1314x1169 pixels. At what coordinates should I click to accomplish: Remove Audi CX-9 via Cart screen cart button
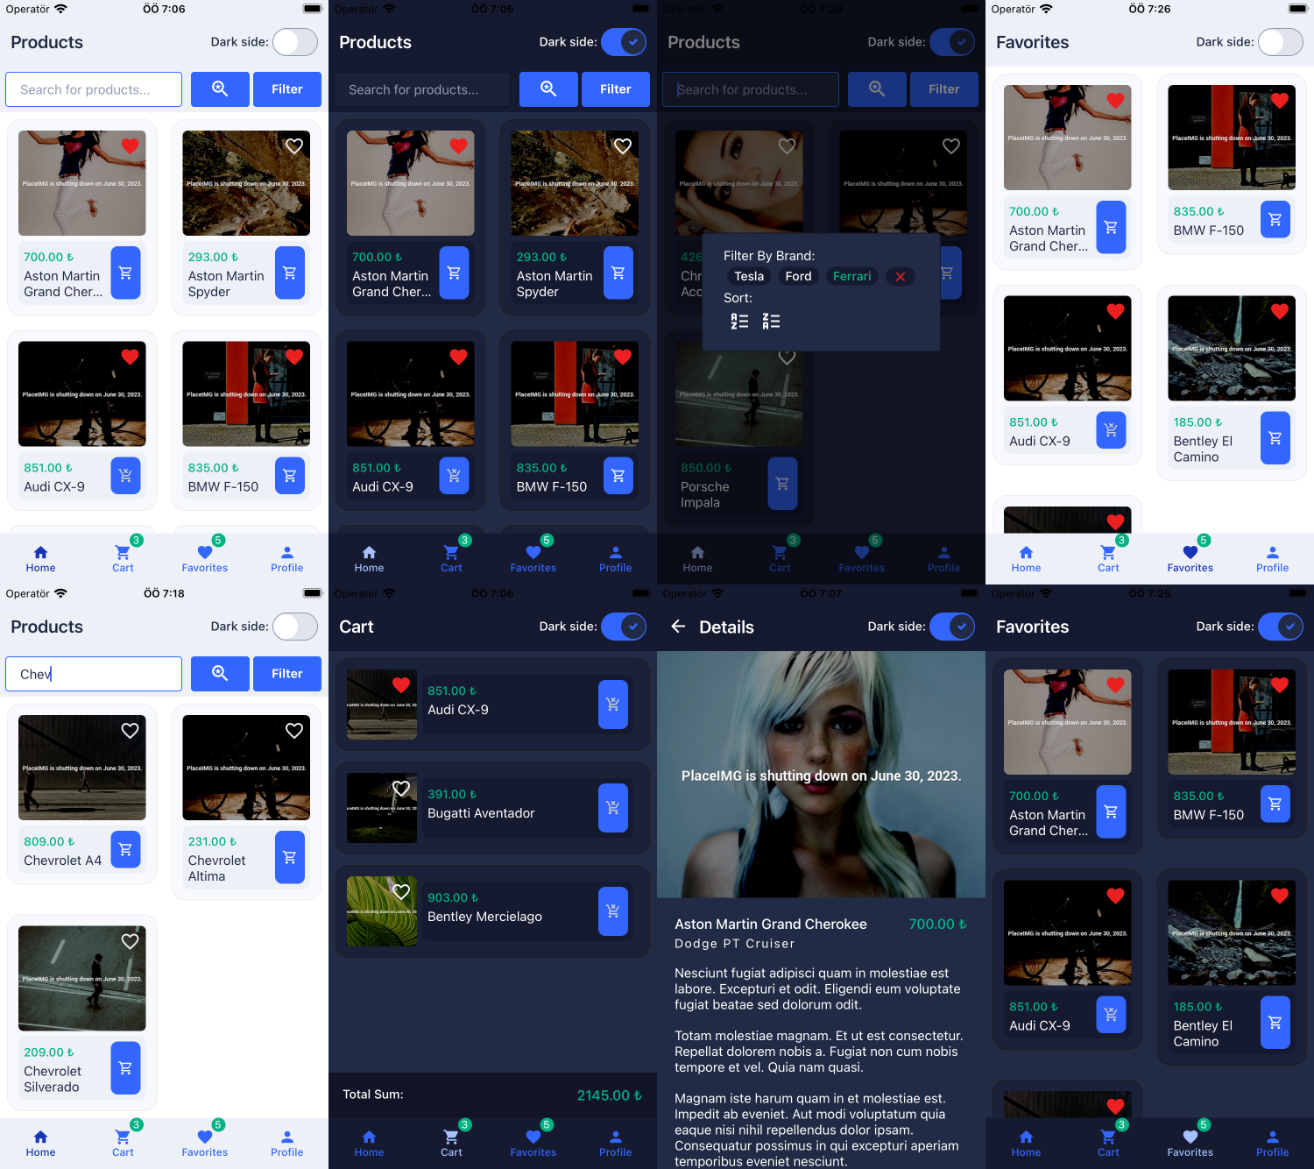[613, 705]
